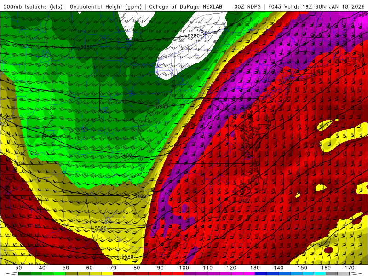Click the 70 value on the color scale

click(113, 268)
